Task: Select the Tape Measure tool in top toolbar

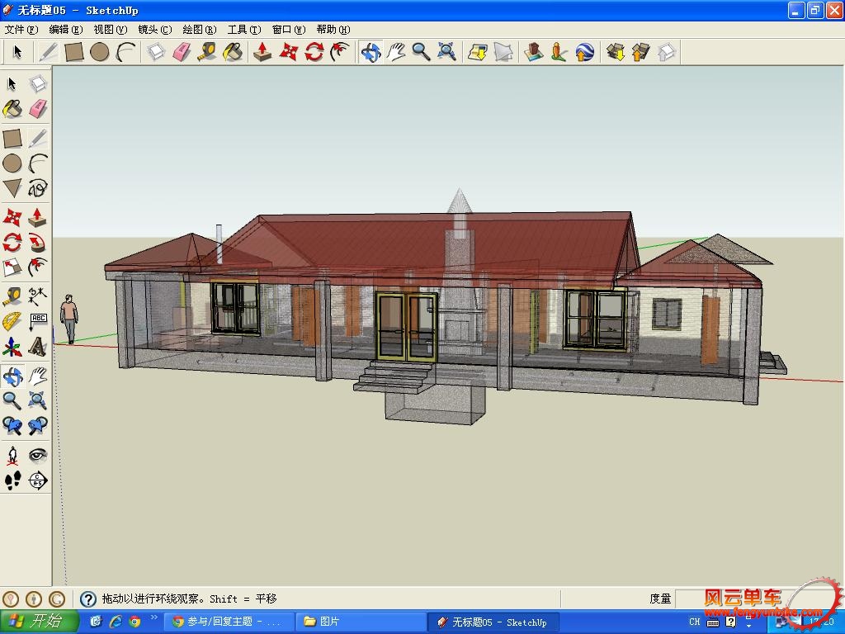Action: [x=206, y=52]
